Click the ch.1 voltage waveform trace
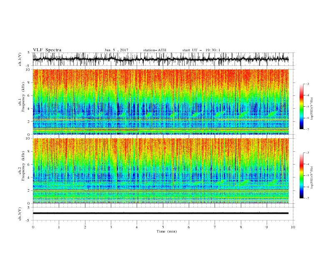This screenshot has height=255, width=330. pos(160,59)
